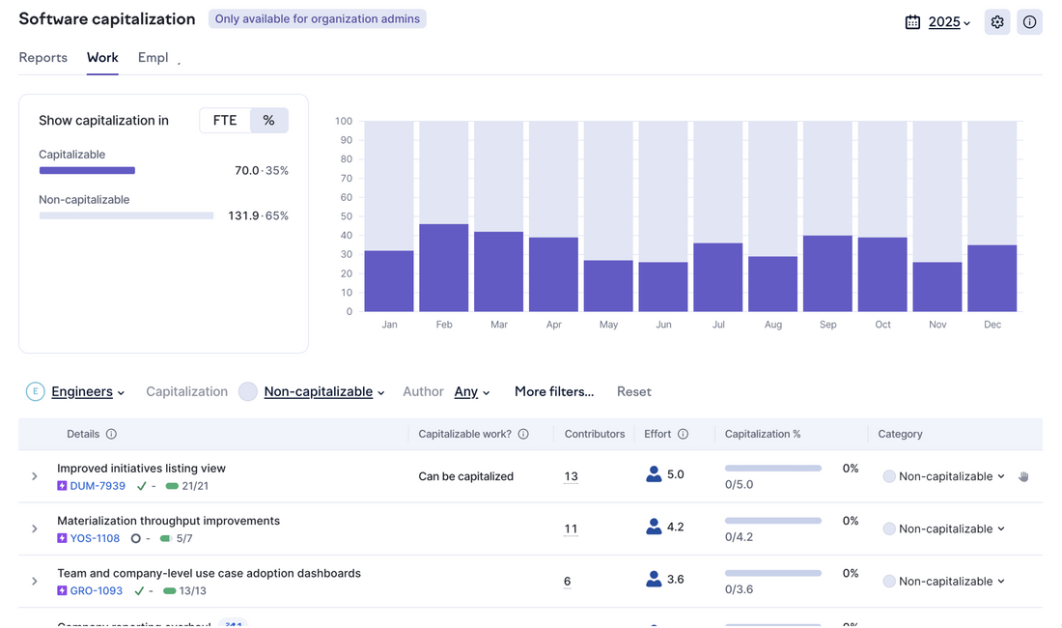
Task: Click the info icon next to the Effort column header
Action: (x=682, y=434)
